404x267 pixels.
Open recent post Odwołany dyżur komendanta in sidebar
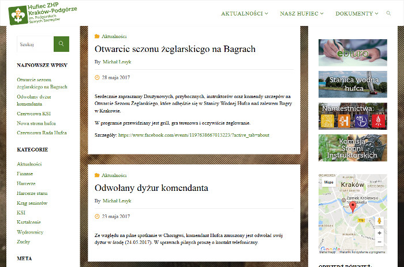tap(33, 100)
